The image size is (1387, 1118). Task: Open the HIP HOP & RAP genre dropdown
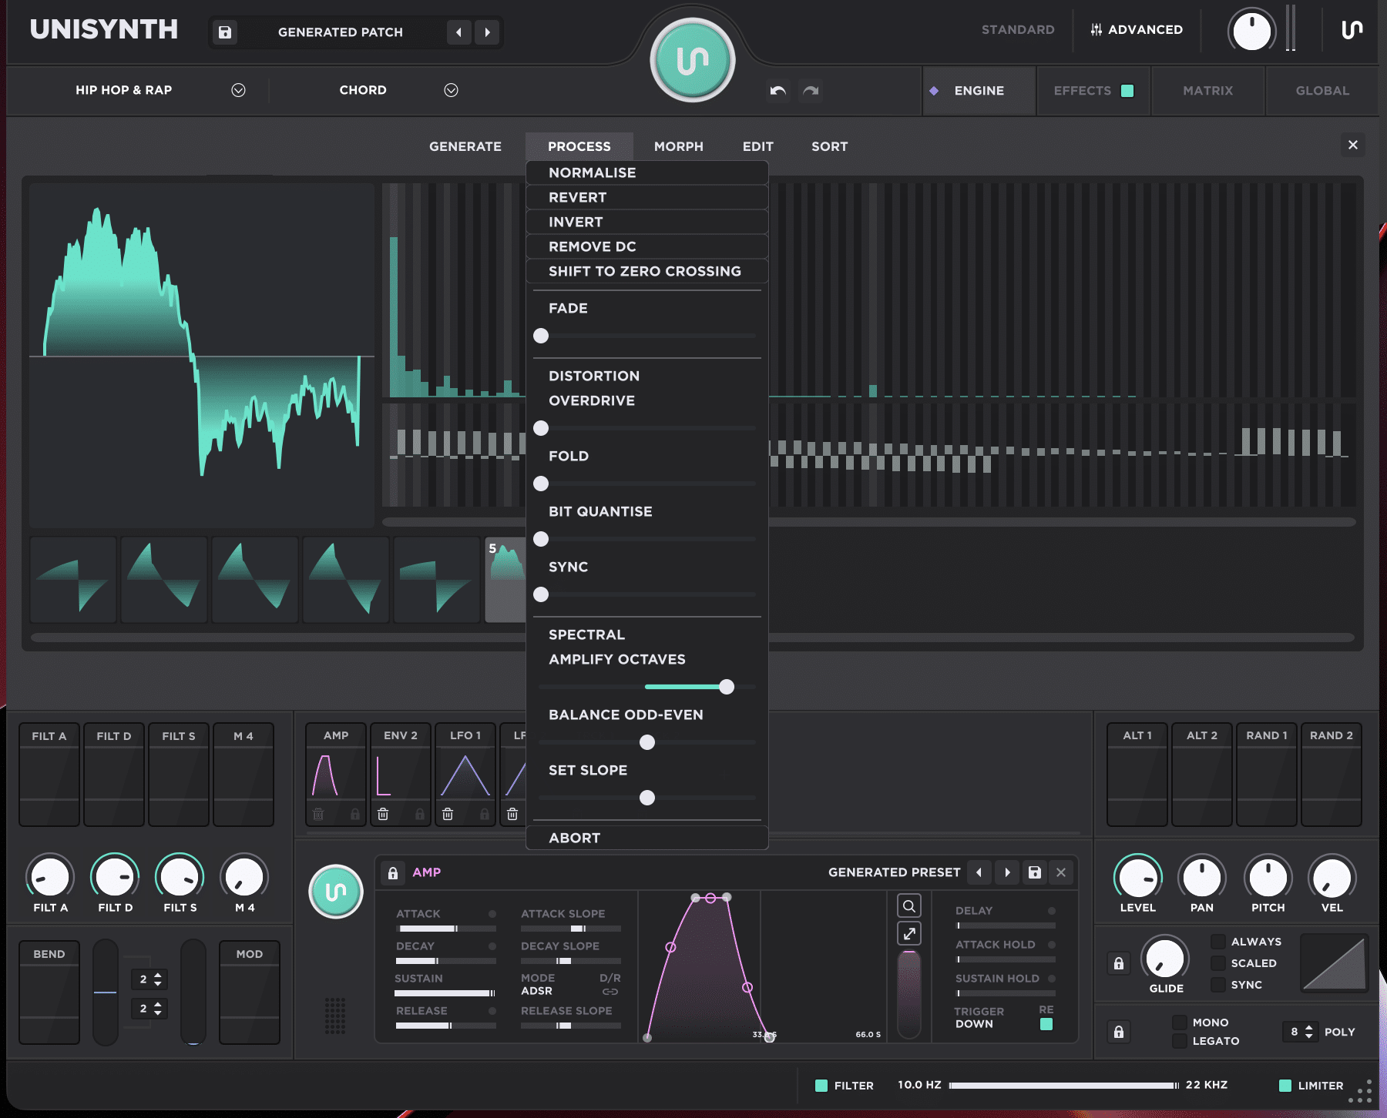238,90
